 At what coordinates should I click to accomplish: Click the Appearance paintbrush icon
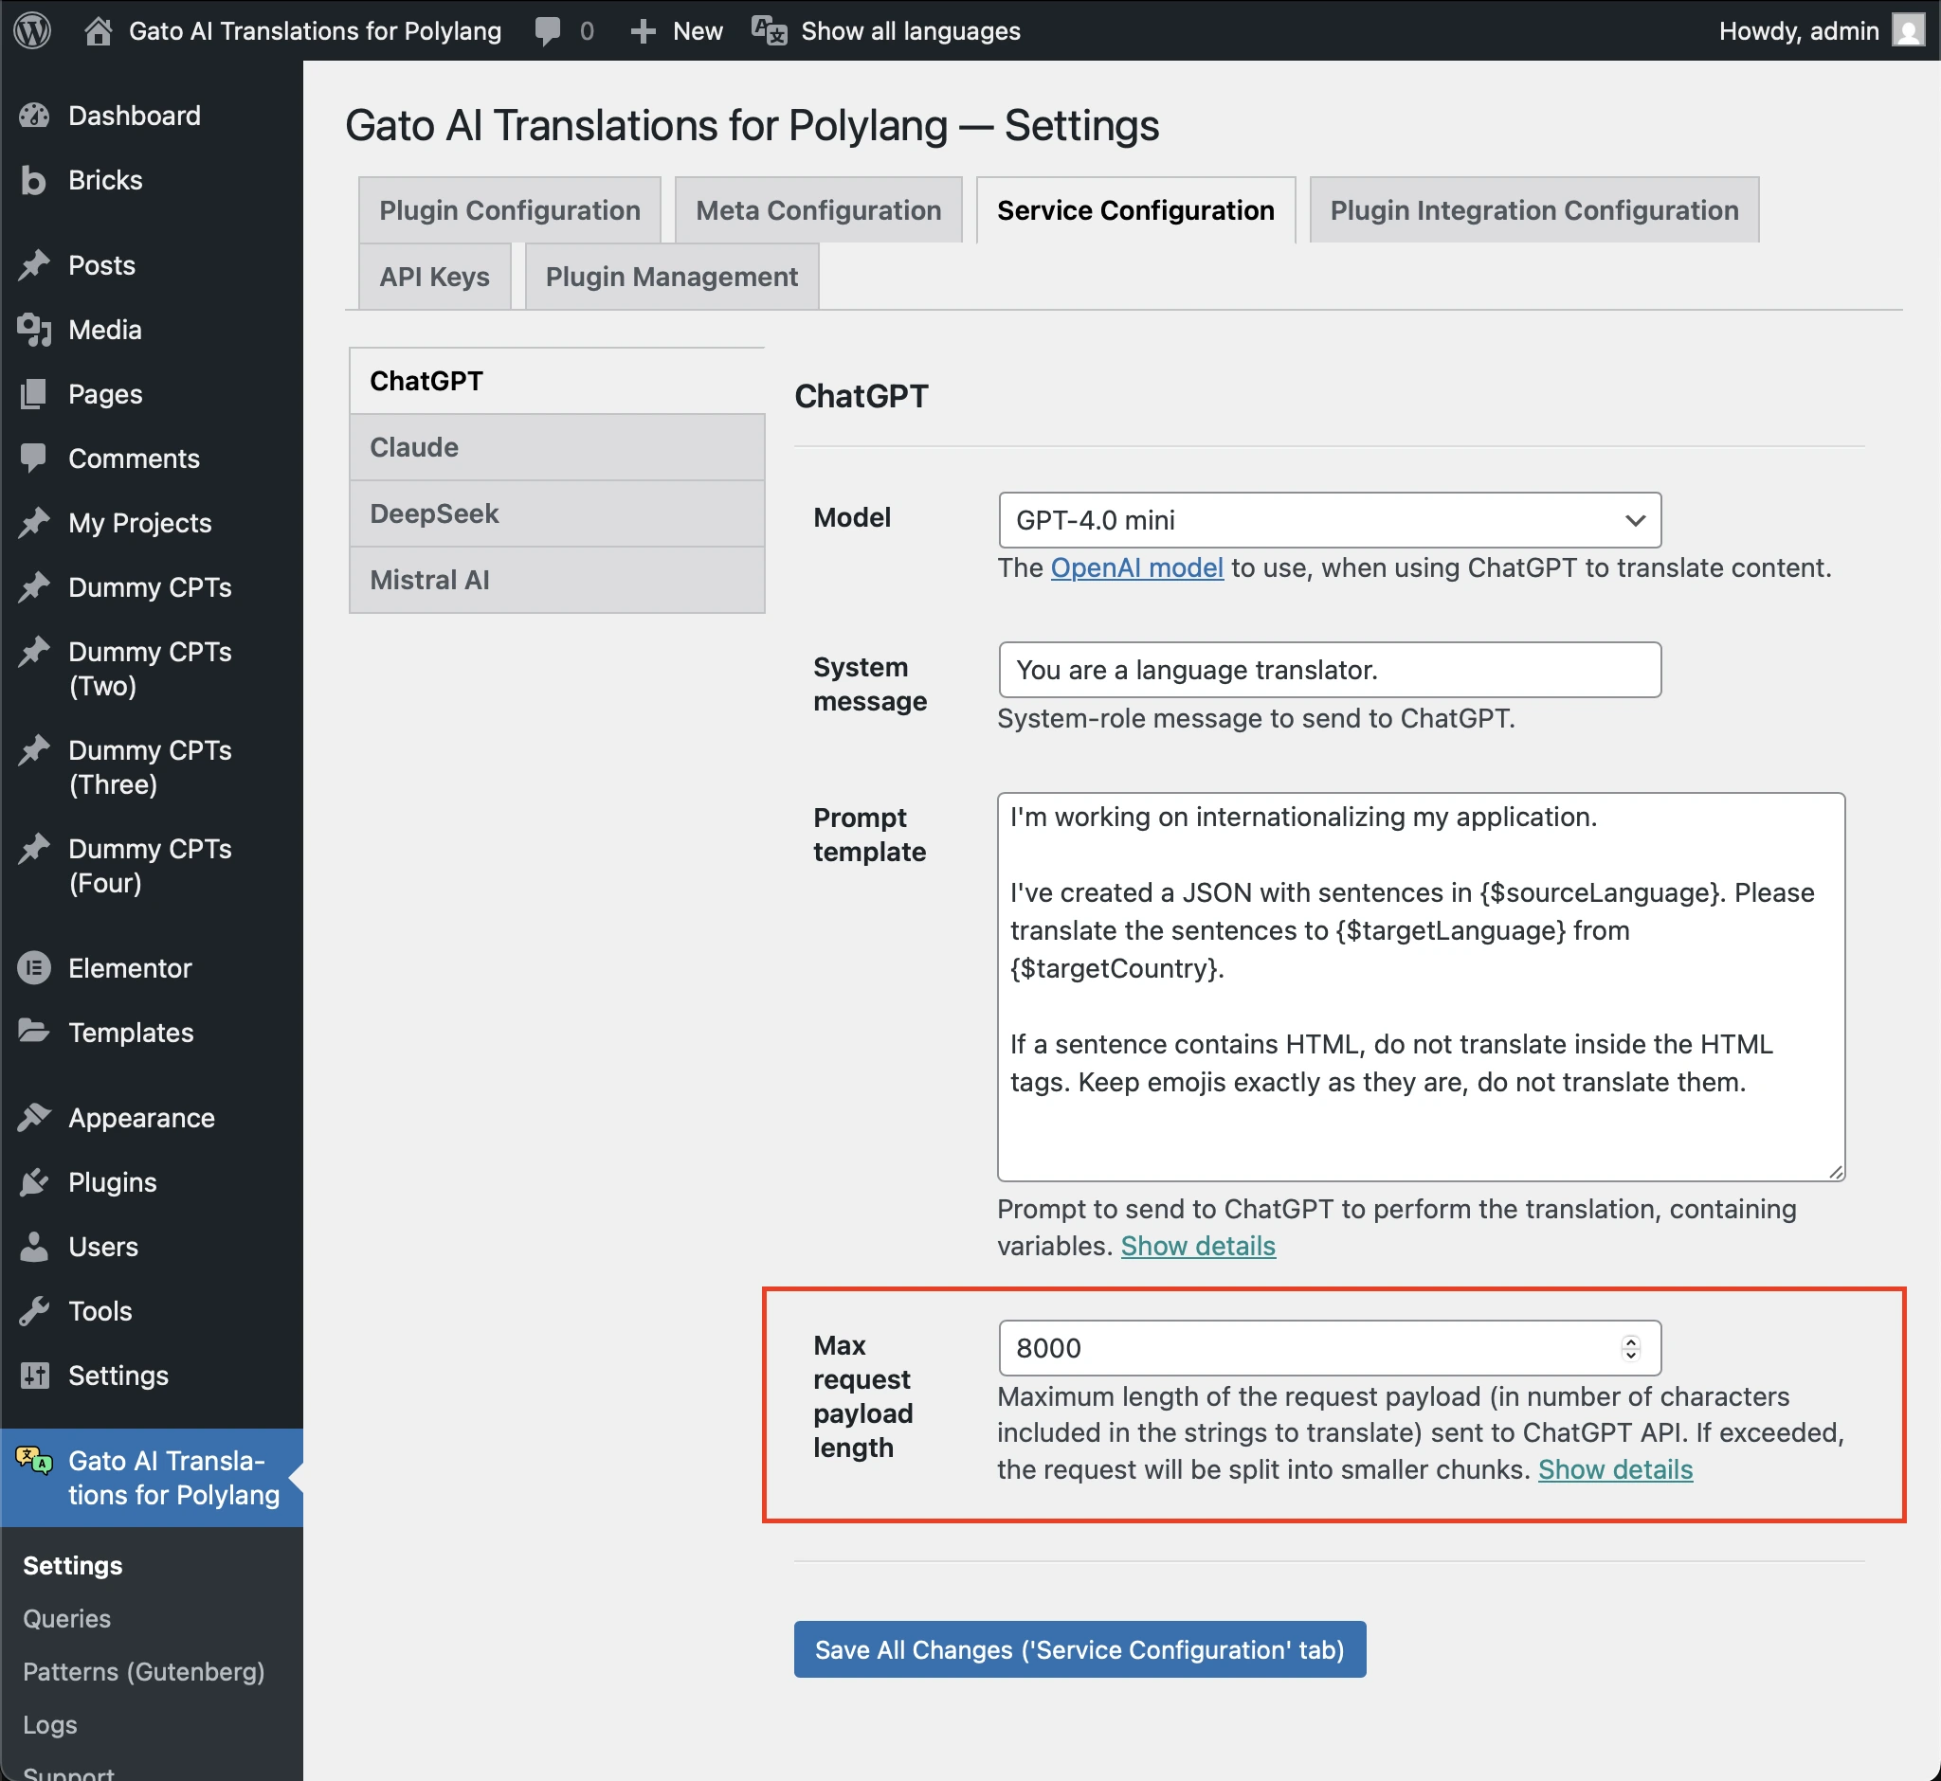click(x=34, y=1117)
